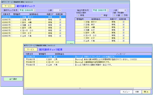Click the 請求チェック年月 date field
Screen dimensions: 153x95
click(26, 10)
